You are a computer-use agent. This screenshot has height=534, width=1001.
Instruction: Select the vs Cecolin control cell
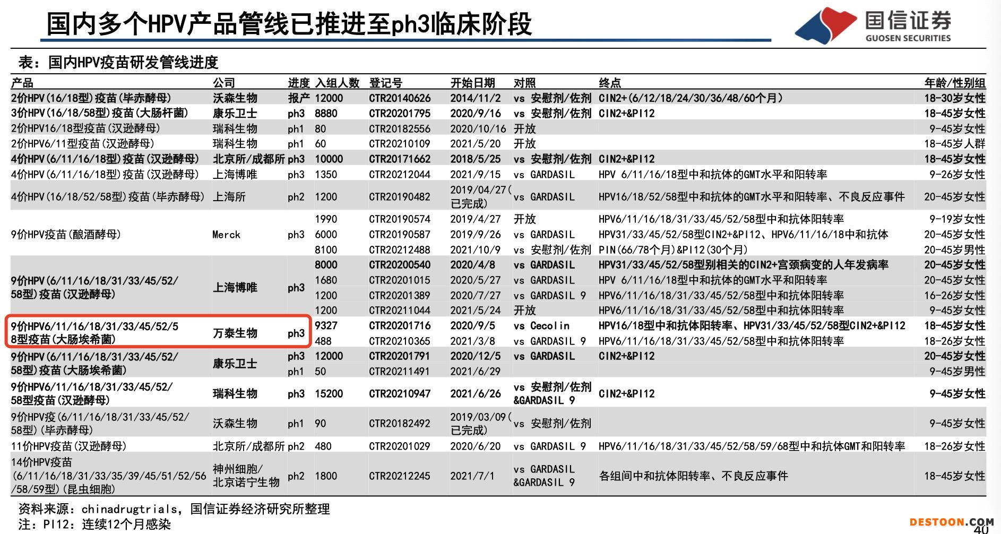coord(541,325)
